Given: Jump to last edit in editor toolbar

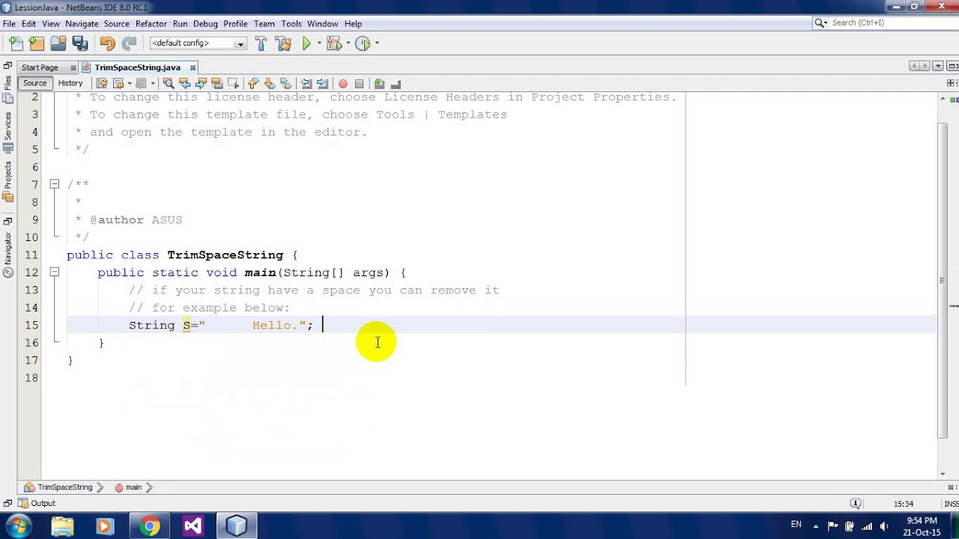Looking at the screenshot, I should (102, 83).
